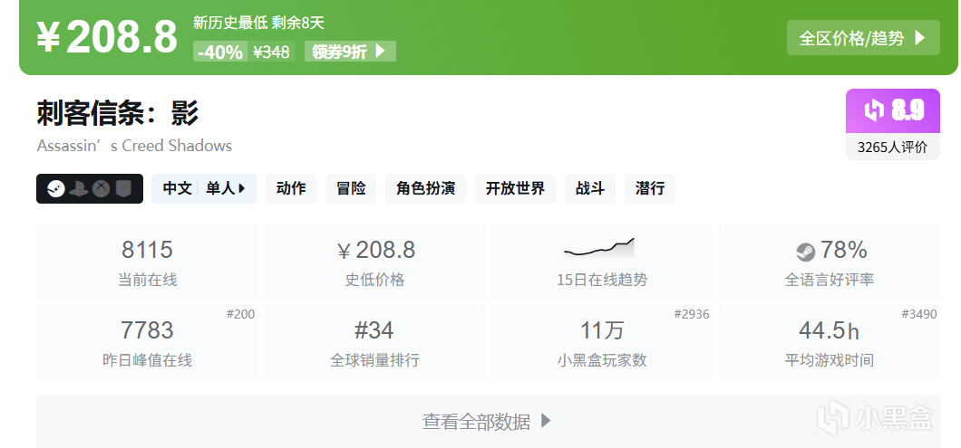This screenshot has height=448, width=961.
Task: Click the 冒险 genre tag
Action: click(x=351, y=188)
